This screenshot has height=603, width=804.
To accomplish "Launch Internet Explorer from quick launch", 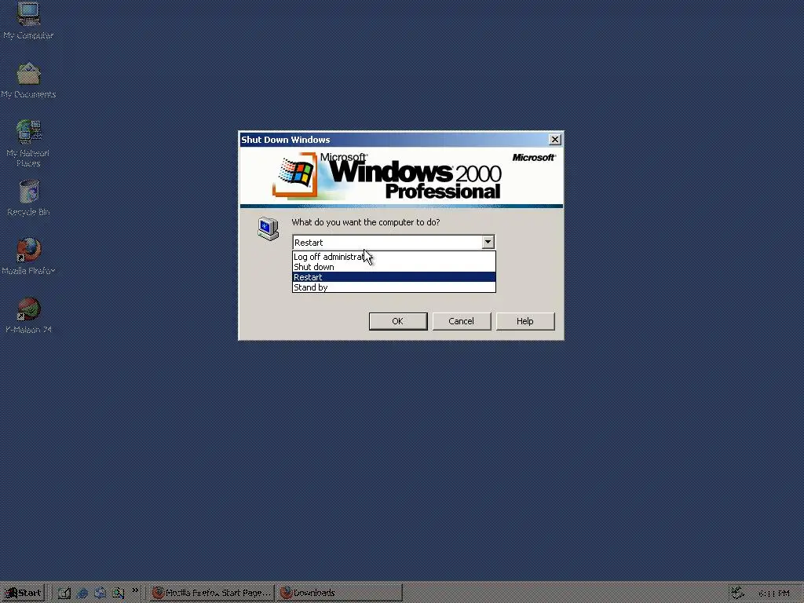I will pyautogui.click(x=82, y=593).
